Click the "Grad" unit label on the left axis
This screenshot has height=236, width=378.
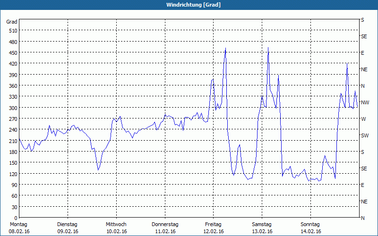pyautogui.click(x=12, y=22)
